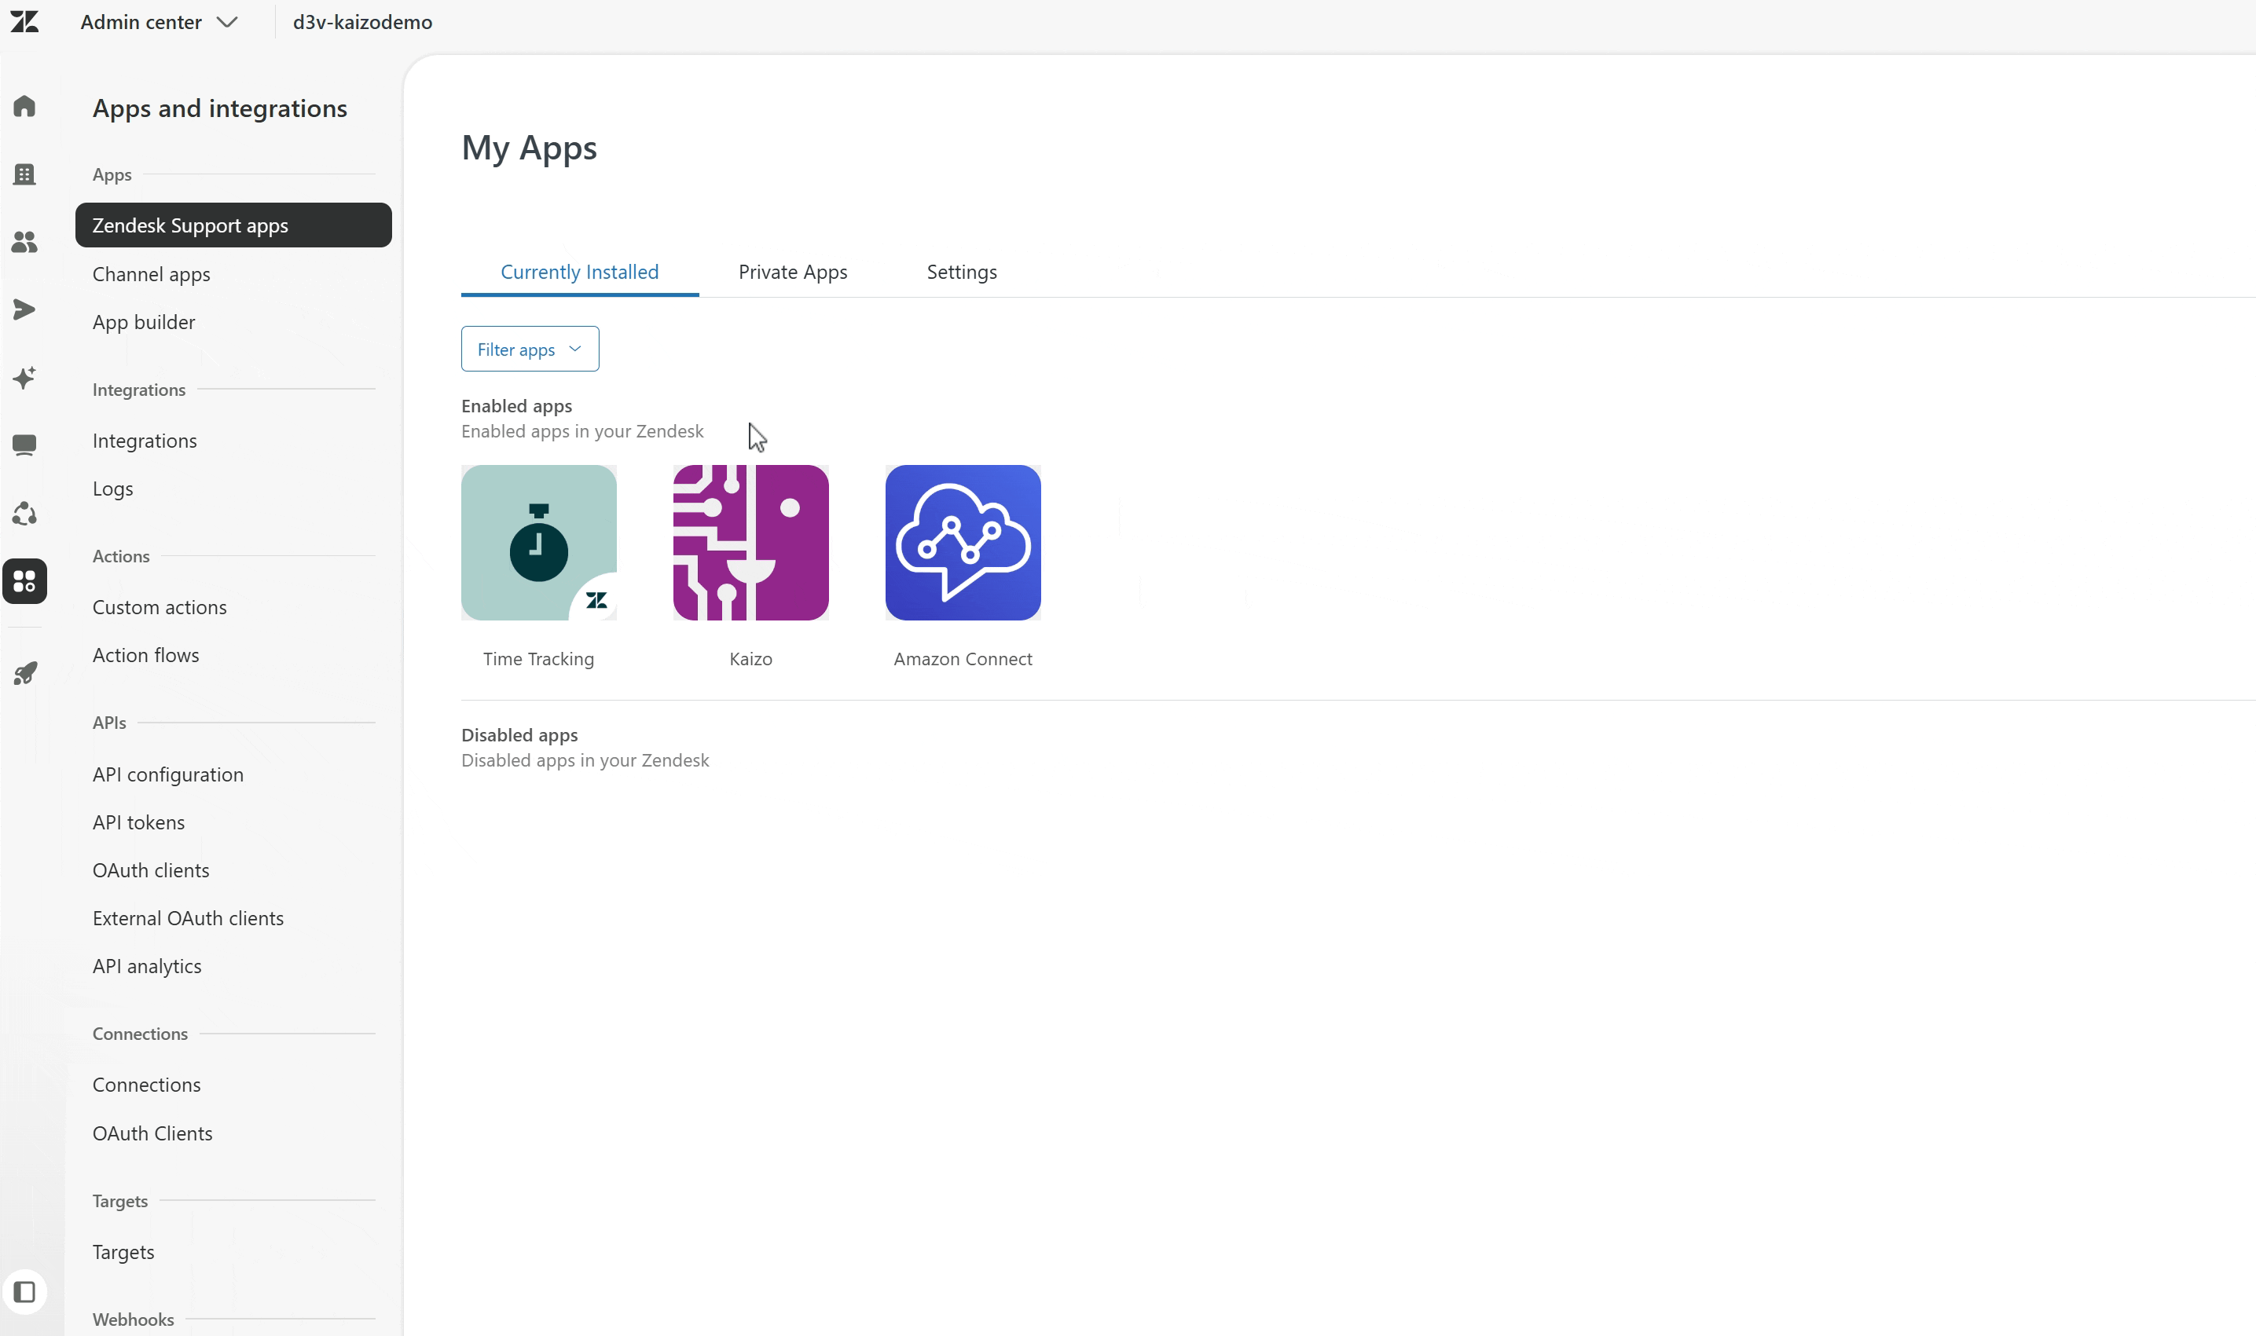
Task: Open OAuth clients under the APIs section
Action: coord(152,869)
